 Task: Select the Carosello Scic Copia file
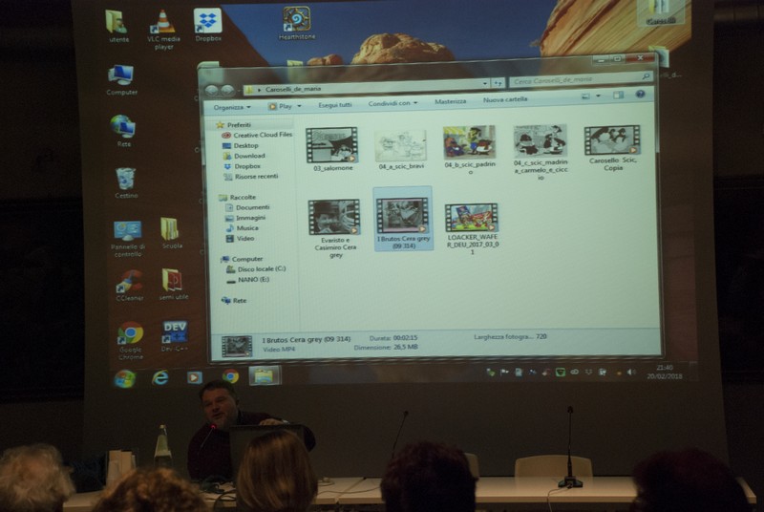point(612,148)
